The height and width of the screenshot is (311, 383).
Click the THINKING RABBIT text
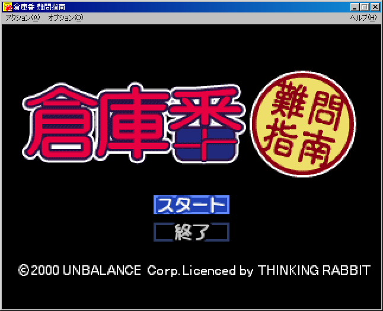pyautogui.click(x=314, y=271)
